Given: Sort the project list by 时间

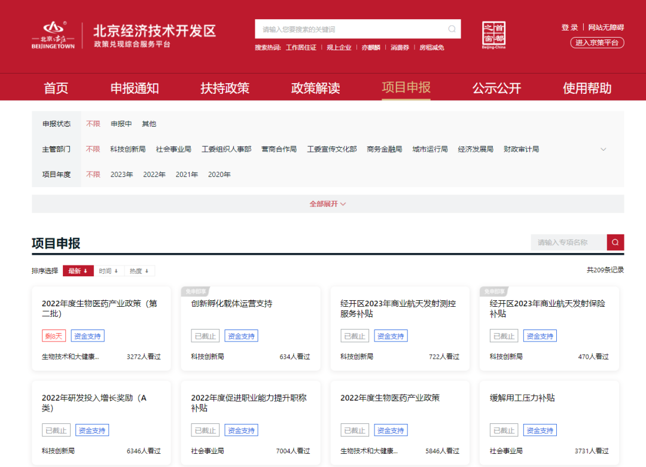Looking at the screenshot, I should (109, 271).
